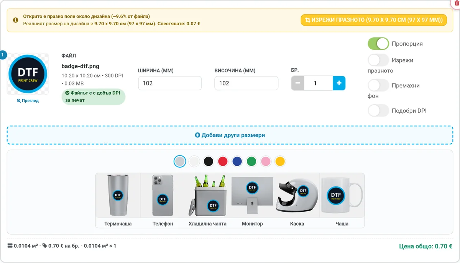The height and width of the screenshot is (263, 460).
Task: Click the area grid icon in footer
Action: pos(10,246)
